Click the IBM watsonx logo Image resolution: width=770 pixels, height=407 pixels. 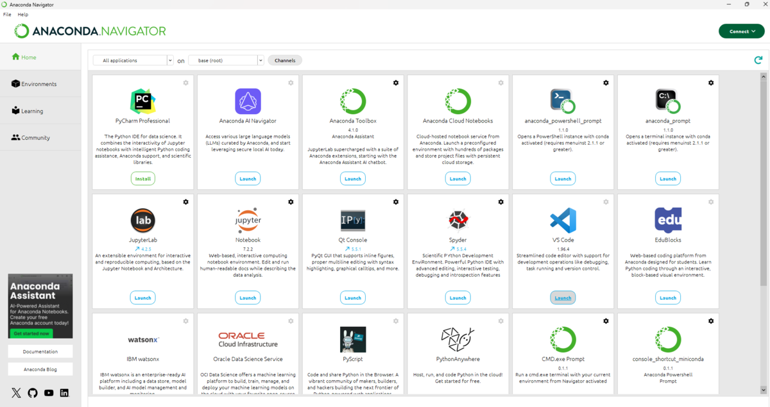(142, 340)
